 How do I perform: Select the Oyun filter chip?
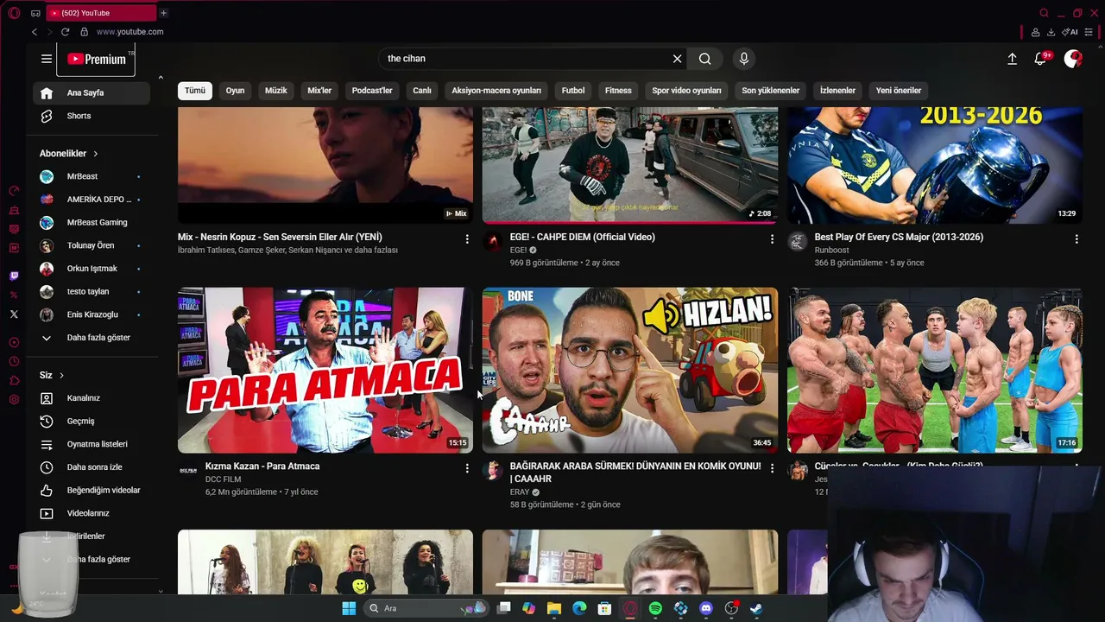coord(236,91)
